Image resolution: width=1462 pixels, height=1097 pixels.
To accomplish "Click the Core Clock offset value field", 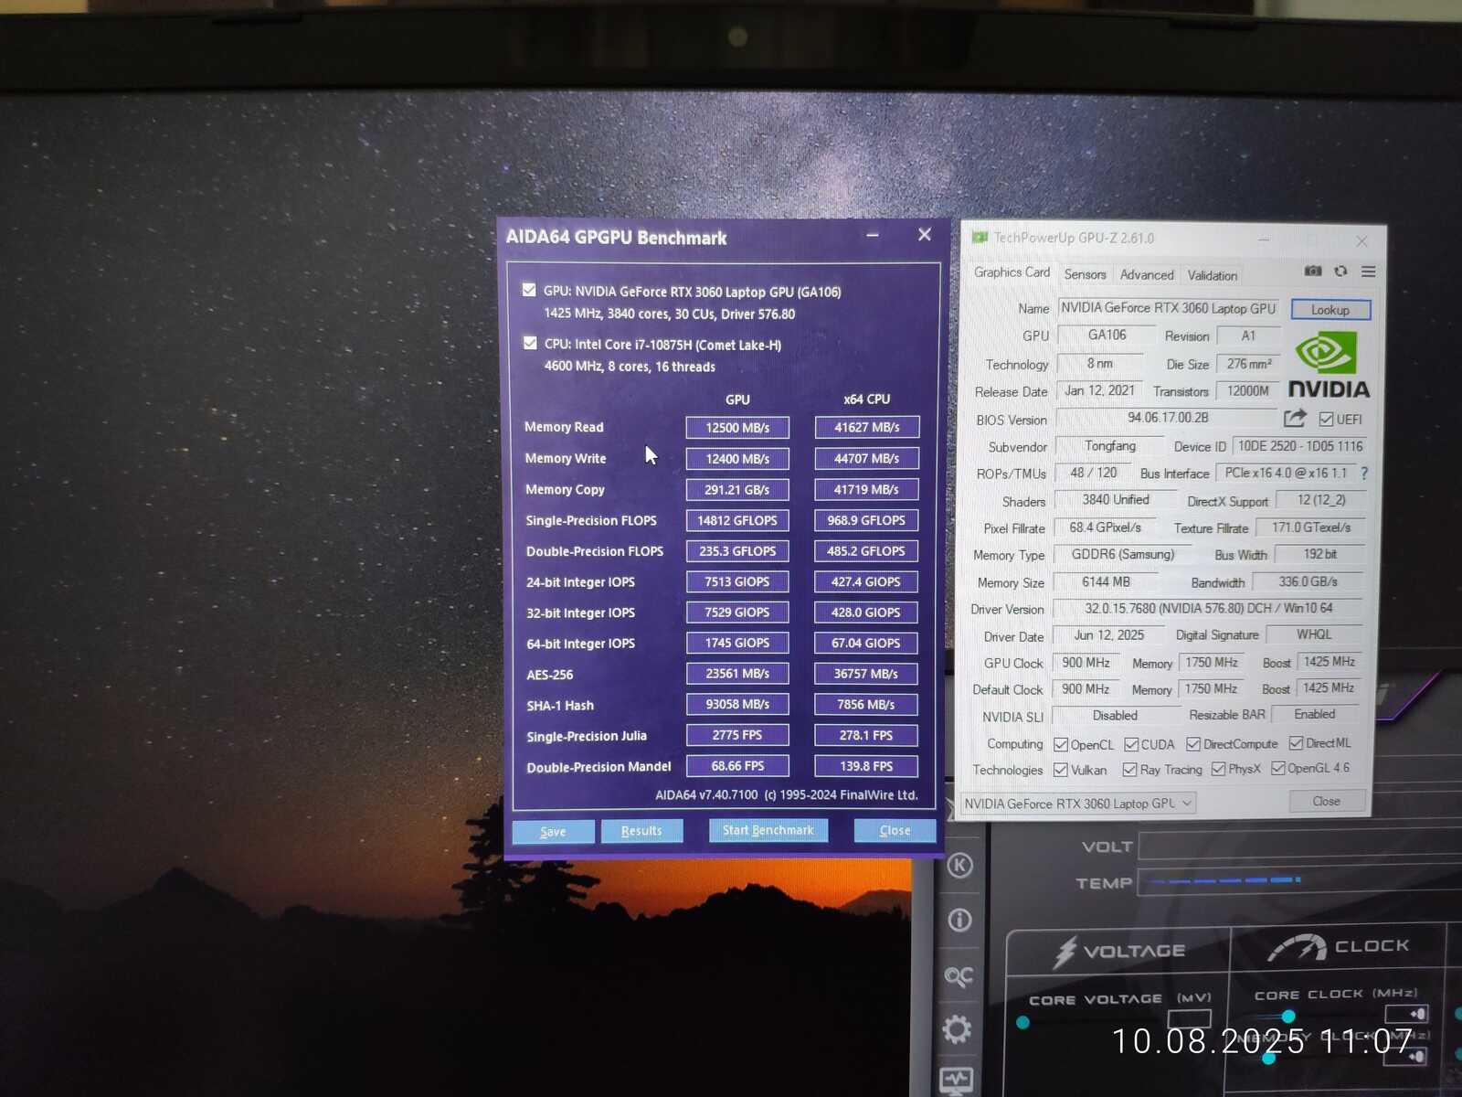I will (x=1406, y=1013).
